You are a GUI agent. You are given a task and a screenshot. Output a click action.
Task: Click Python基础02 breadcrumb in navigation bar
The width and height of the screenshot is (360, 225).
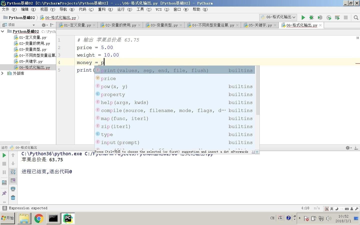coord(19,17)
